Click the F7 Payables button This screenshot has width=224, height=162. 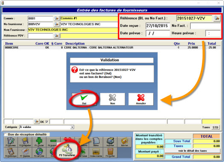(x=25, y=153)
